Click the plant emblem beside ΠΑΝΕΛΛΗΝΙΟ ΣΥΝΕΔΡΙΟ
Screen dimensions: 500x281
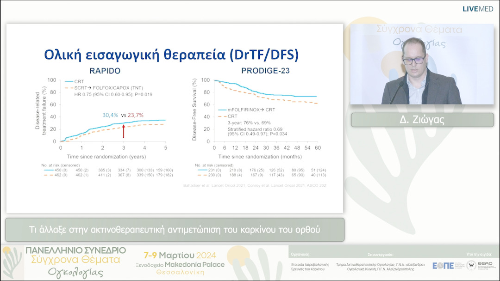(12, 263)
